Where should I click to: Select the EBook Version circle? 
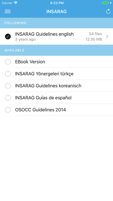pos(8,62)
